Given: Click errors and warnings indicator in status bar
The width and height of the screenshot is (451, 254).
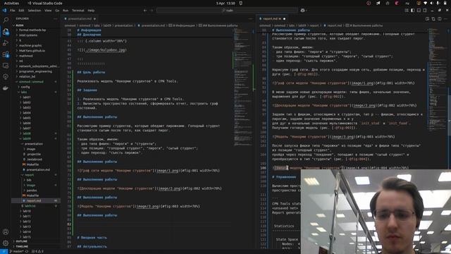Looking at the screenshot, I should 37,251.
